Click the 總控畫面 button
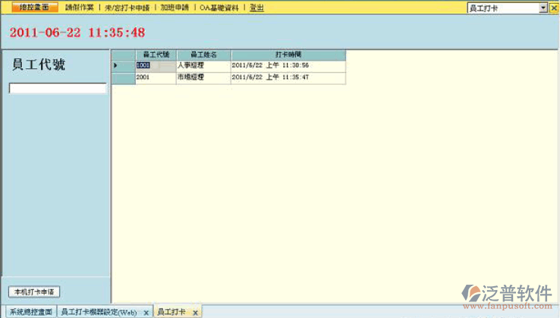This screenshot has height=318, width=560. (34, 8)
